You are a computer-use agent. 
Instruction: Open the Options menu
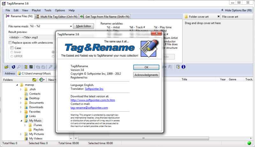click(60, 10)
